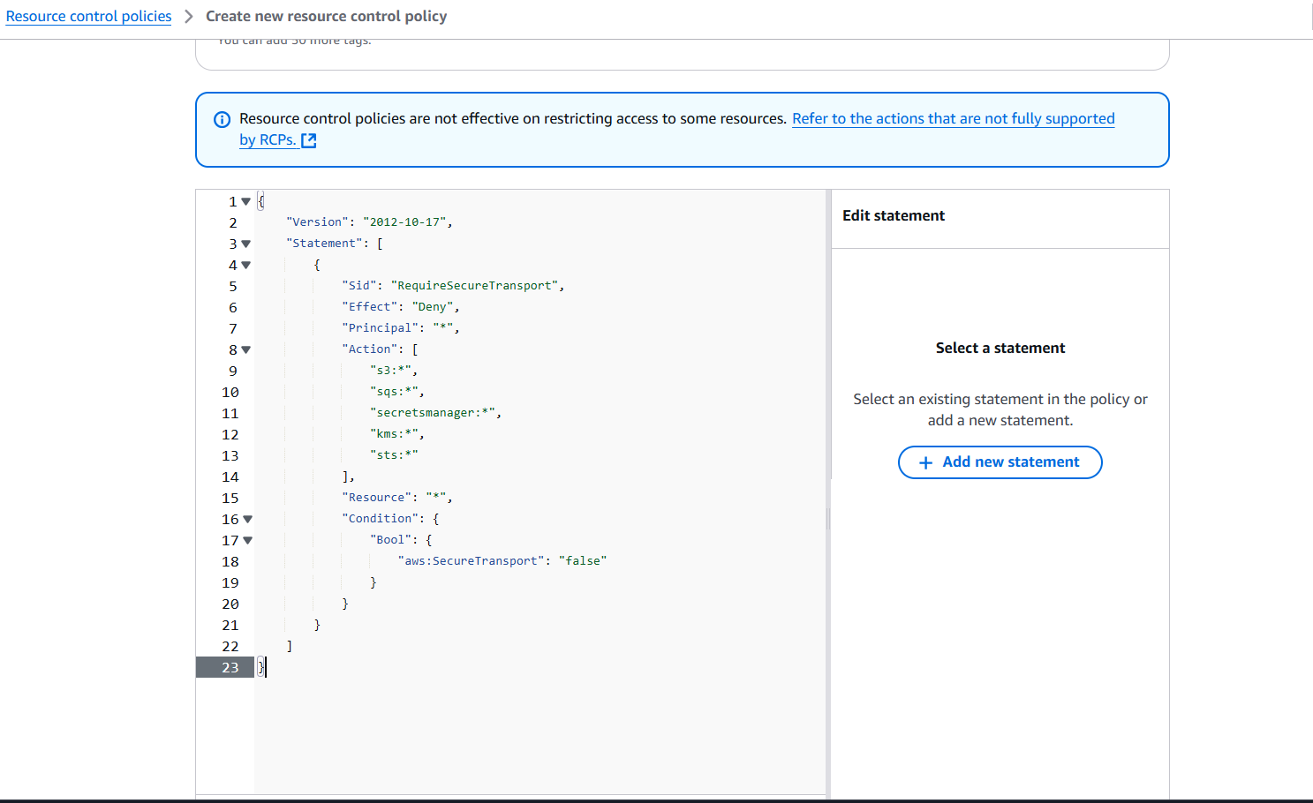Screen dimensions: 1313x803
Task: Click the "sqs:*" action entry
Action: (x=394, y=392)
